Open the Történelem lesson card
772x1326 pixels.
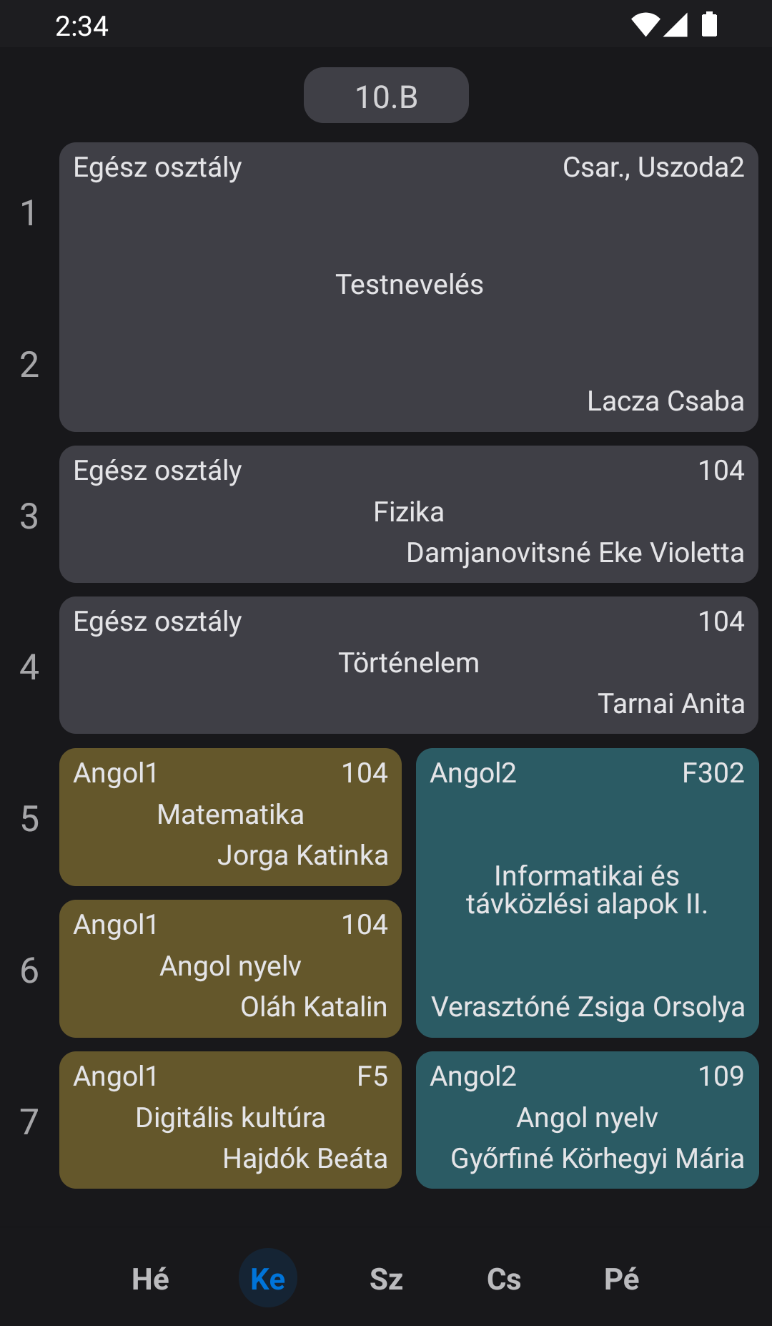[409, 664]
